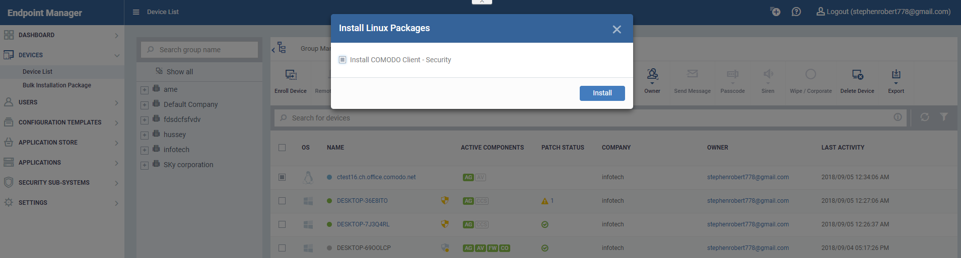Open Settings menu
961x258 pixels.
pos(62,203)
